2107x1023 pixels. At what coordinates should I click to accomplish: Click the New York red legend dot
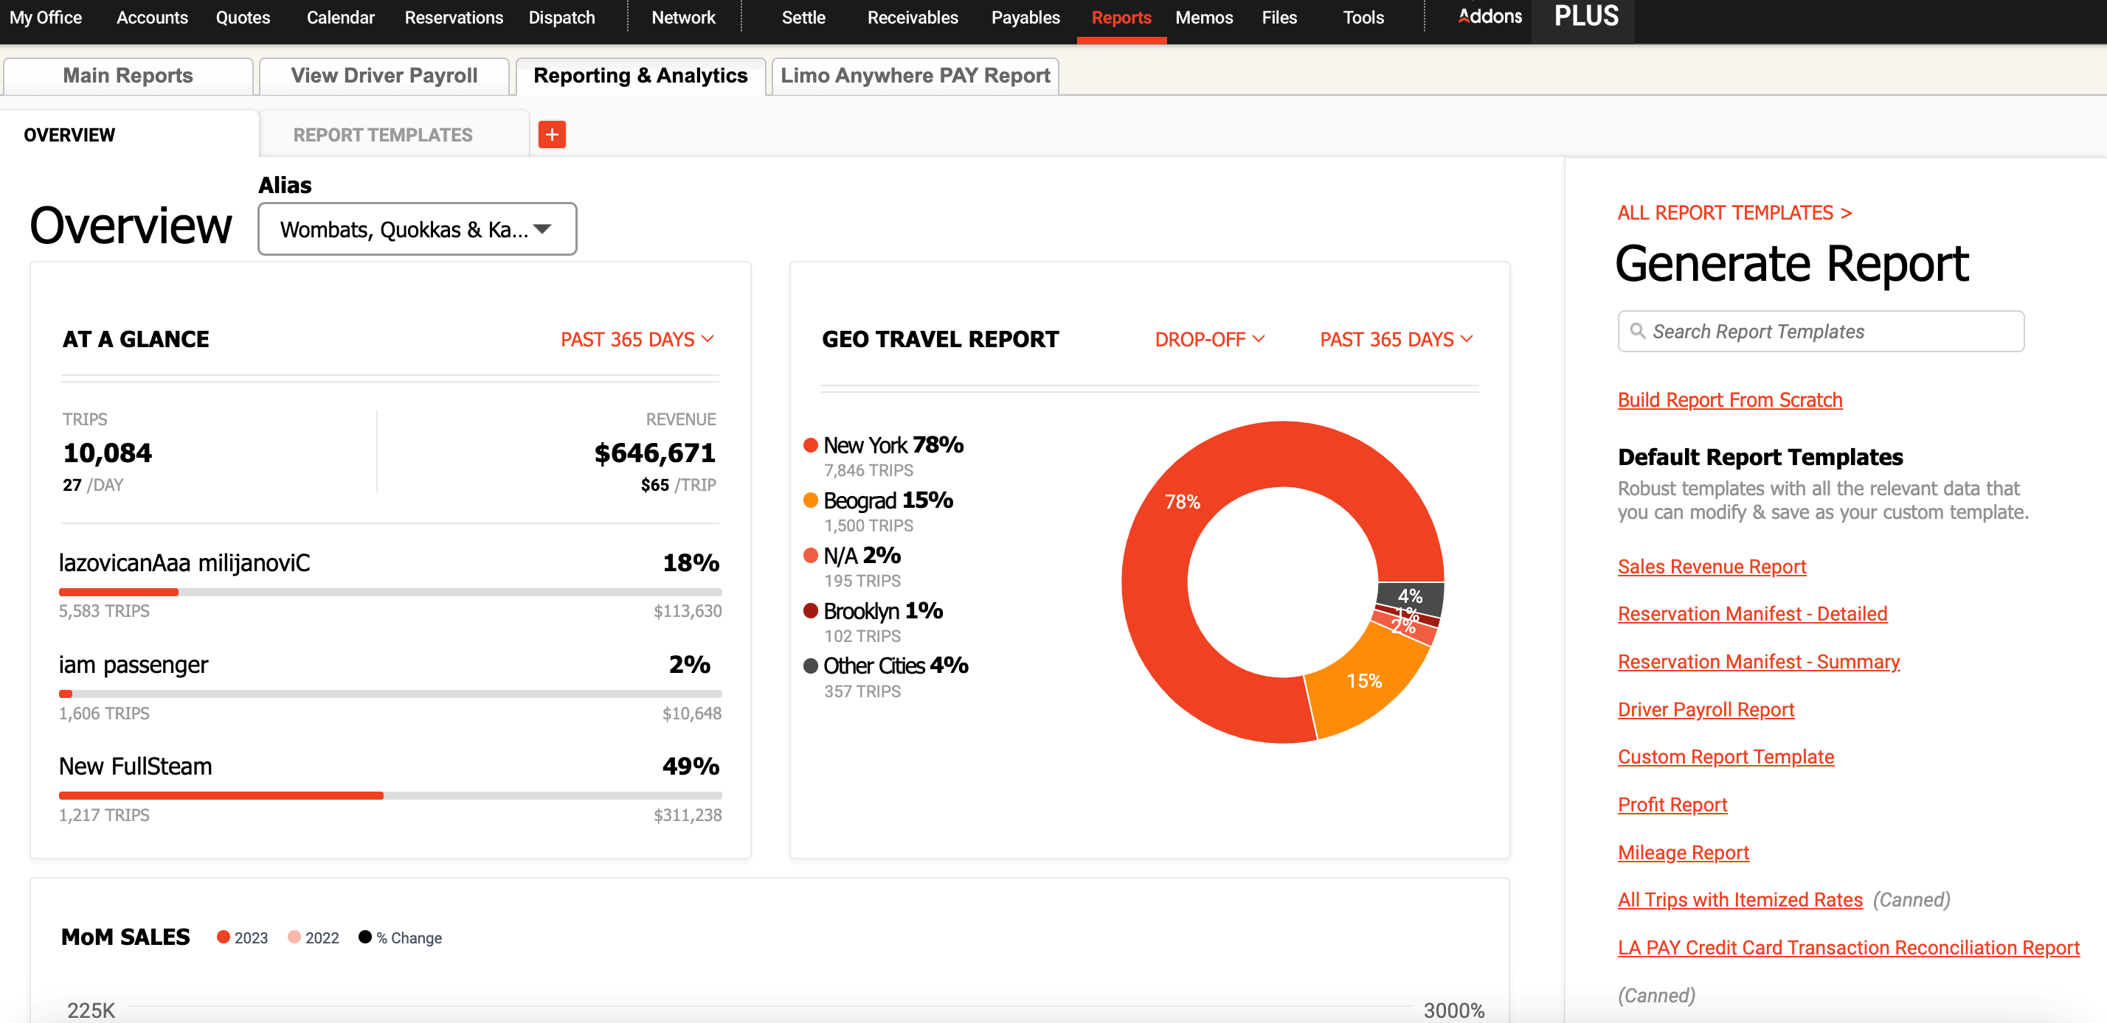[810, 445]
